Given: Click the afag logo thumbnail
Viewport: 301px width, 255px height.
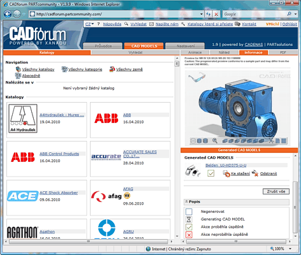Looking at the screenshot, I should click(x=106, y=196).
